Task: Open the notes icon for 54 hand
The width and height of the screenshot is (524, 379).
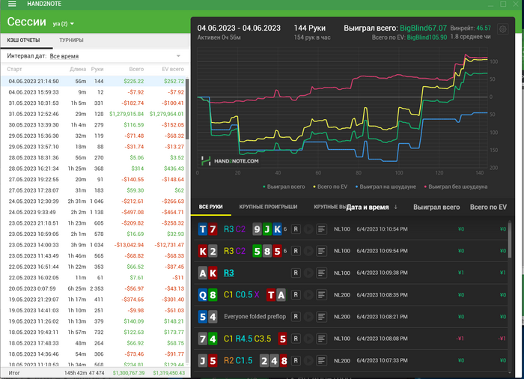Action: [x=321, y=316]
